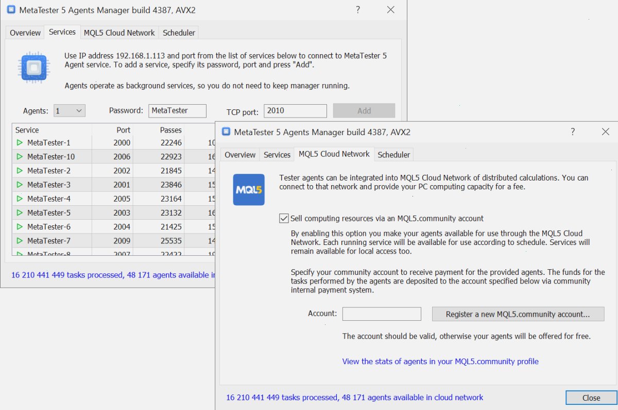The image size is (618, 410).
Task: Open help with the front window's question mark
Action: tap(573, 132)
